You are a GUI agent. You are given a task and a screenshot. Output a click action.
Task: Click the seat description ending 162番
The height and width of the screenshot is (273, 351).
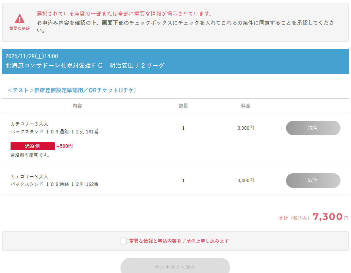click(54, 184)
